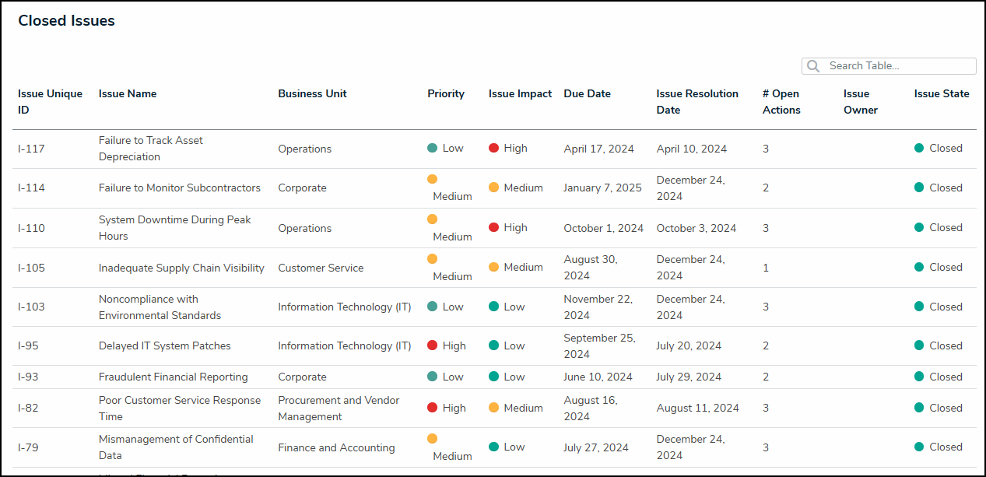Click the orange Medium priority dot for I-114
This screenshot has height=477, width=986.
(x=432, y=180)
